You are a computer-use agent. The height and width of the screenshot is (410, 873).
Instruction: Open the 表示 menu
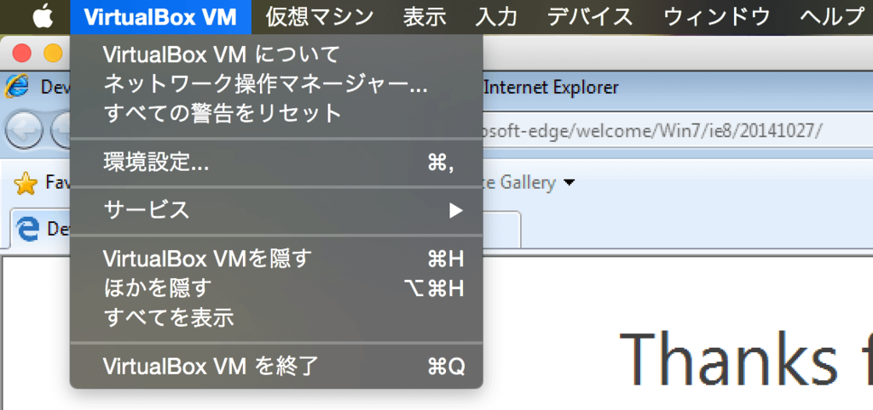point(425,17)
